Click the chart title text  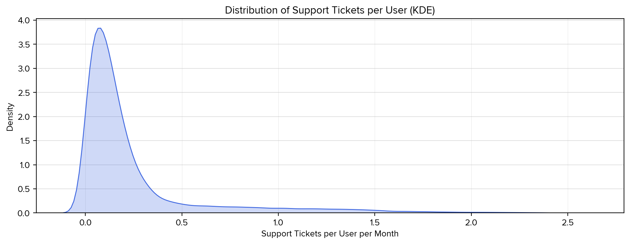tap(330, 10)
